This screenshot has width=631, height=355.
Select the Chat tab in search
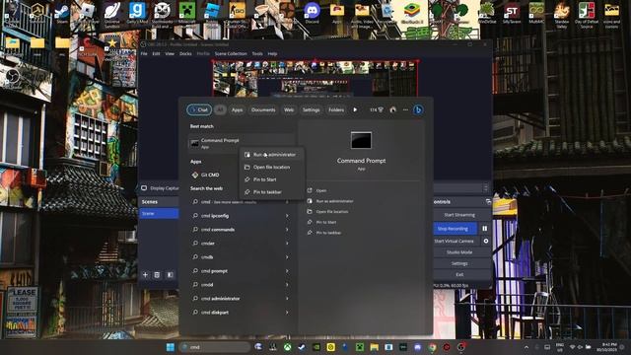click(199, 109)
